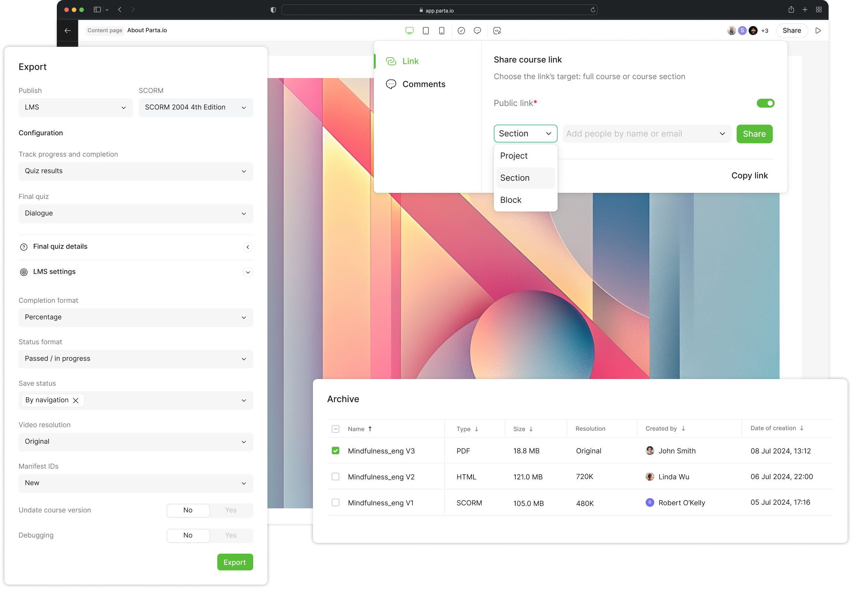Screen dimensions: 852x589
Task: Open the SCORM 2004 4th Edition dropdown
Action: (x=196, y=107)
